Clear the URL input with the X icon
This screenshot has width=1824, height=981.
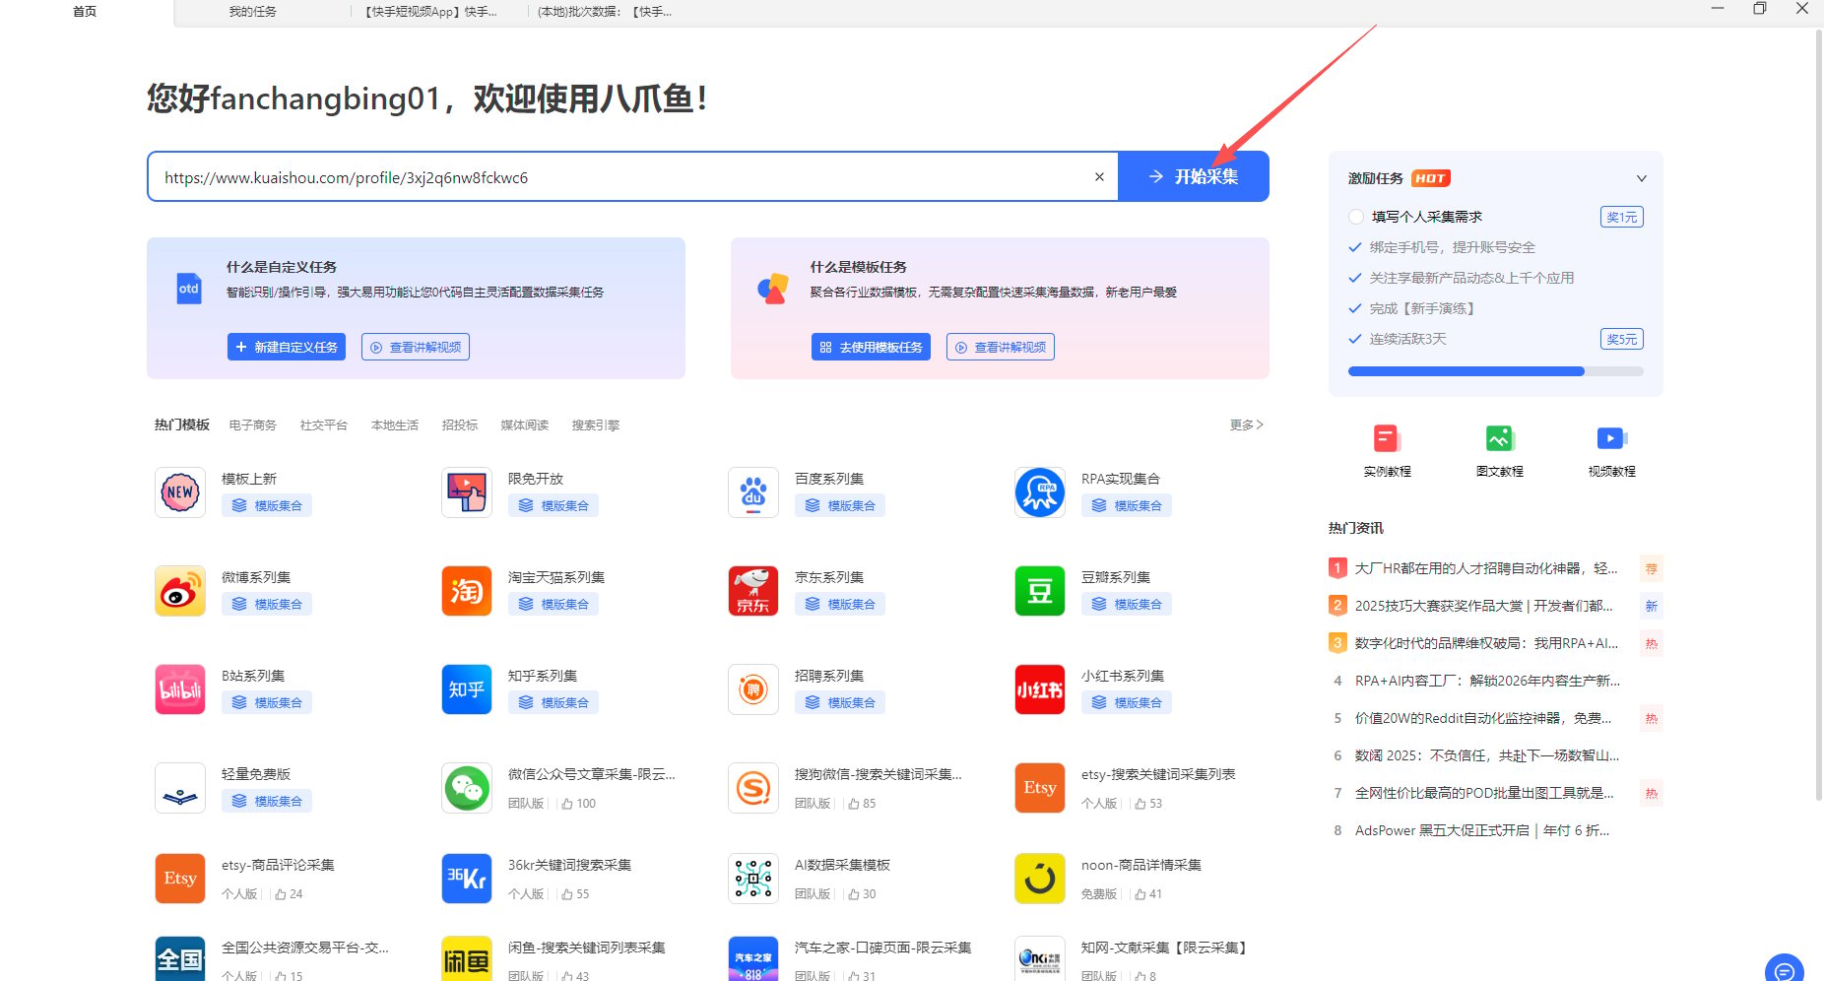coord(1099,177)
